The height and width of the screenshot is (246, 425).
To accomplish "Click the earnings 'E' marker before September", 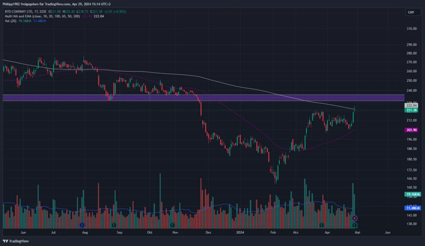I will click(x=113, y=224).
